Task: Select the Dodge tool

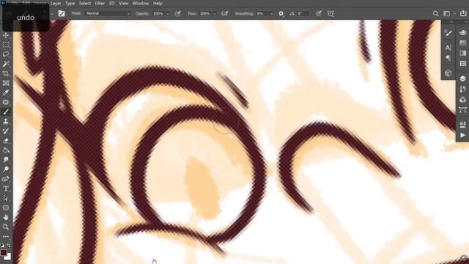Action: tap(6, 169)
